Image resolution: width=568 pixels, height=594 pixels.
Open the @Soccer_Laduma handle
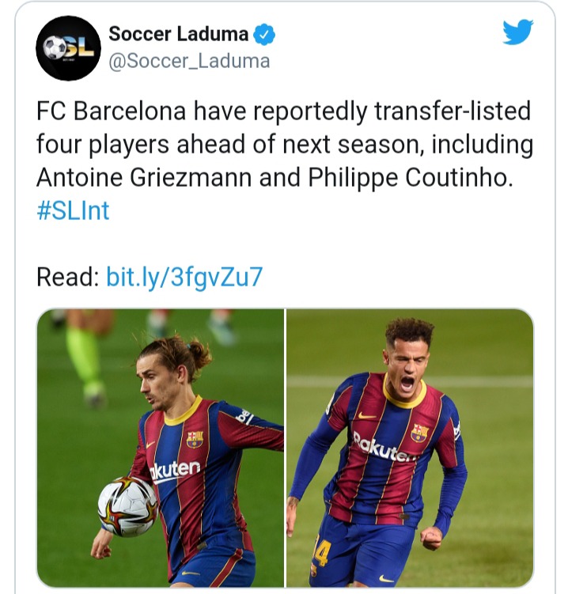click(x=189, y=61)
